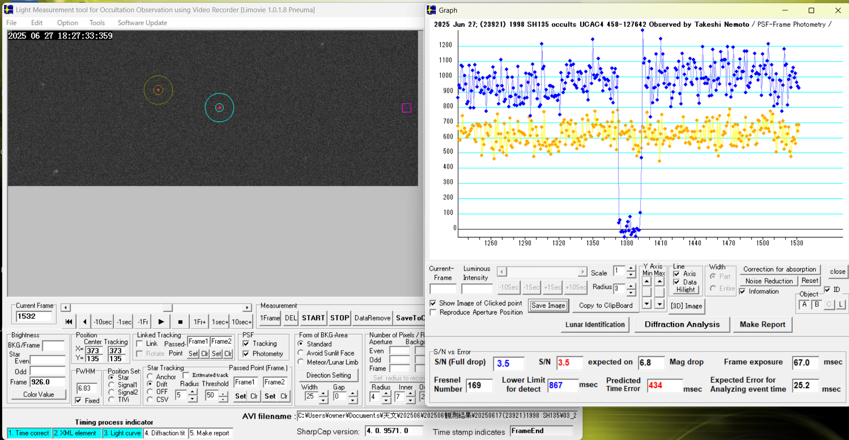The height and width of the screenshot is (440, 849).
Task: Increase the graph Radius stepper value
Action: pyautogui.click(x=631, y=285)
